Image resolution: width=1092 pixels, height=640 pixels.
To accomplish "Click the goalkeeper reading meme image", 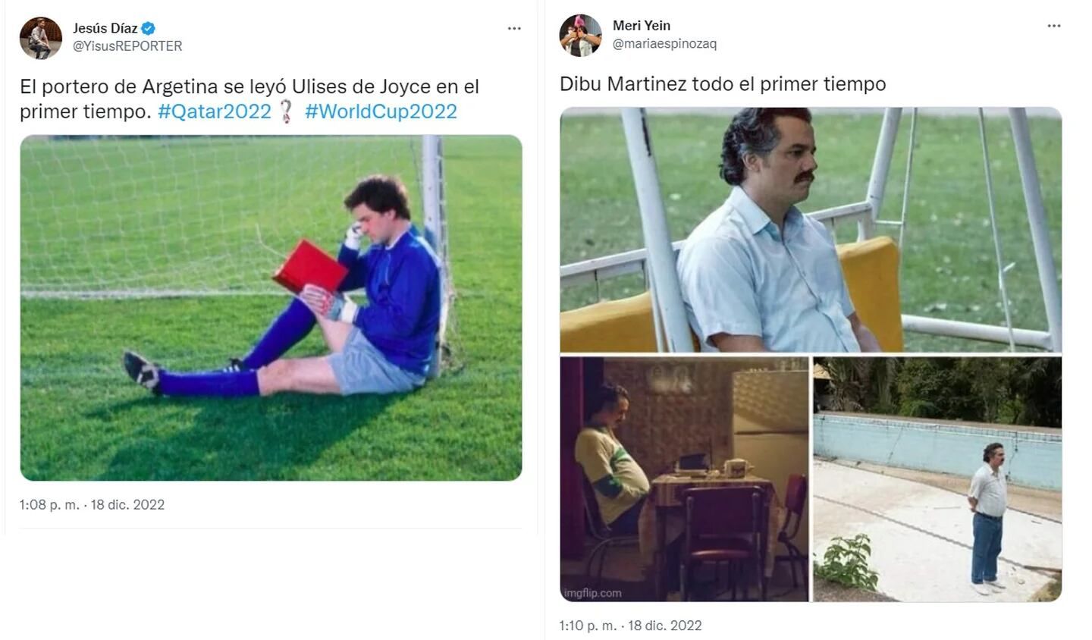I will [x=270, y=307].
